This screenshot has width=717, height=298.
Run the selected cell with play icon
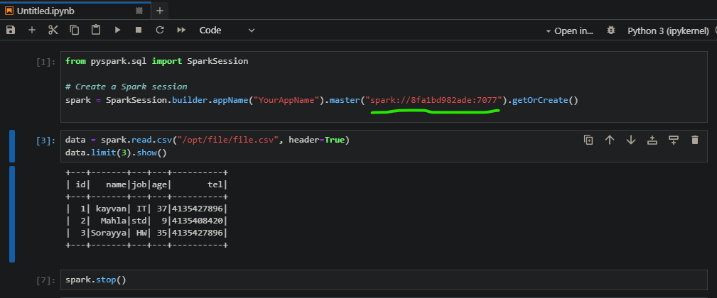pos(117,30)
